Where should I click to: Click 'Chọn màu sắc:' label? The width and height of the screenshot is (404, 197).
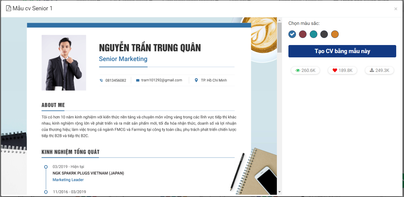(x=304, y=23)
